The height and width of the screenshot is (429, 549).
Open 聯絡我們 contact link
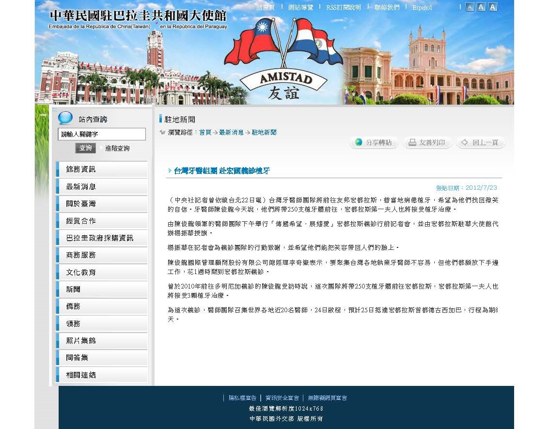point(387,7)
